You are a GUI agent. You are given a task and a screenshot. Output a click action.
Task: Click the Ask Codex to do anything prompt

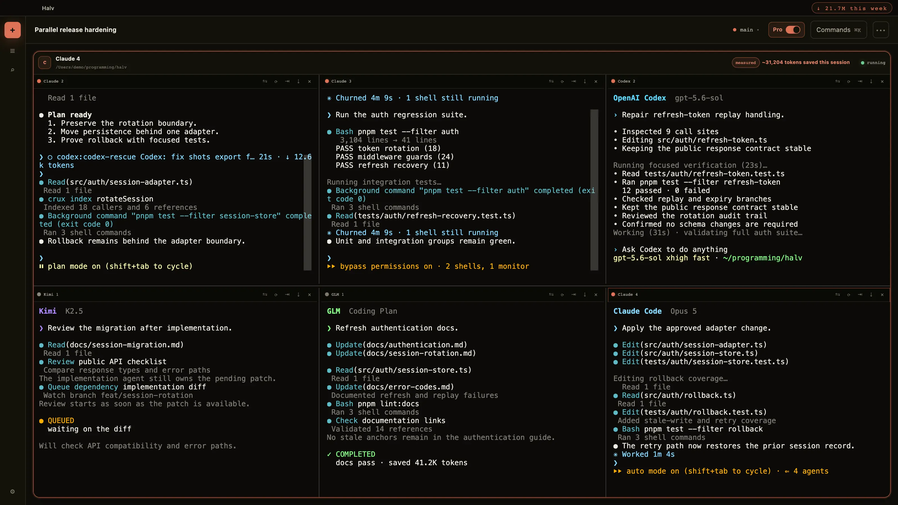[x=675, y=249]
